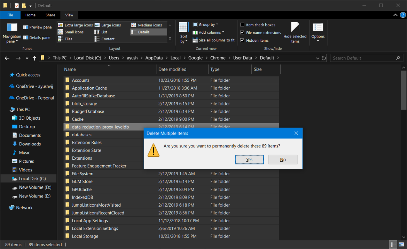The image size is (407, 249).
Task: Open the File menu tab
Action: (10, 15)
